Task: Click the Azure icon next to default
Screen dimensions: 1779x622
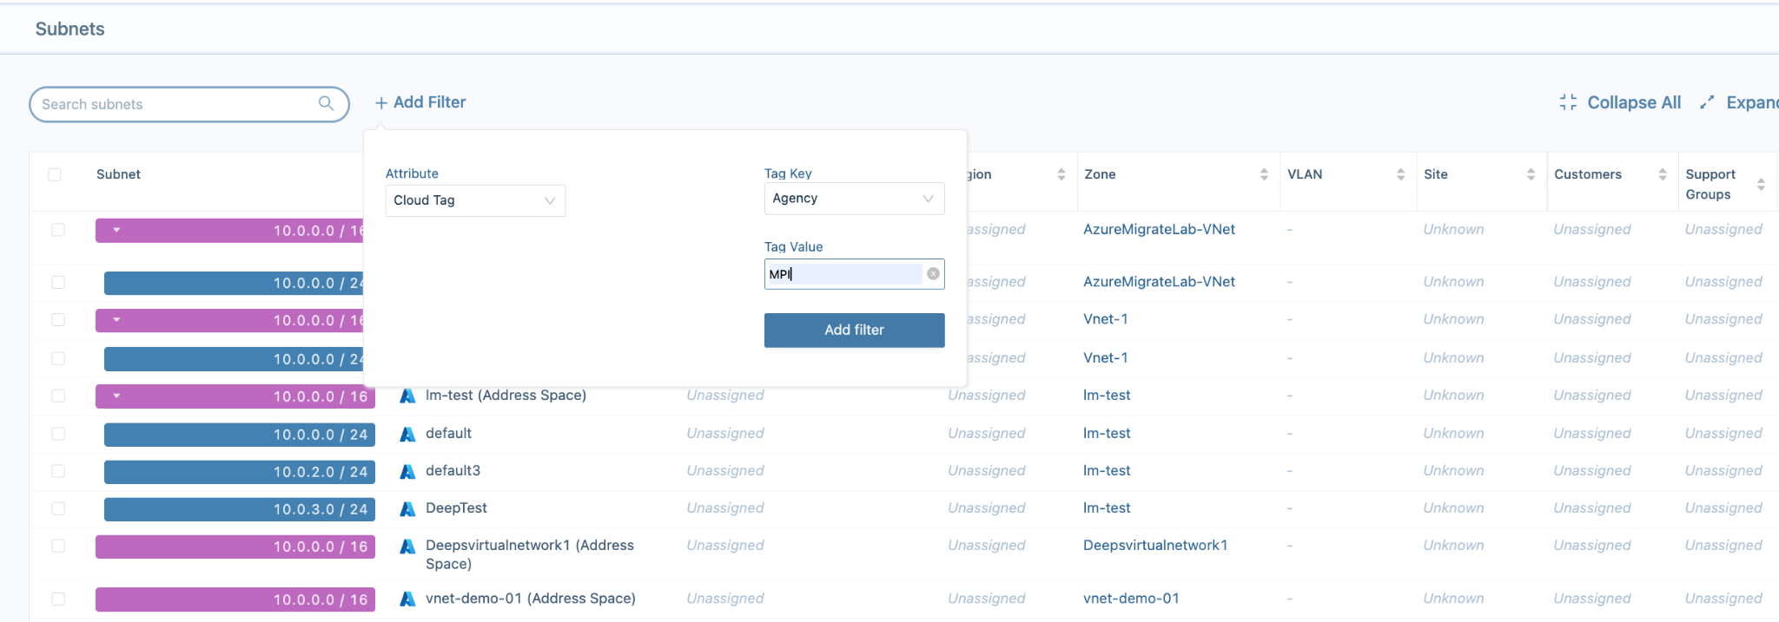Action: click(x=407, y=434)
